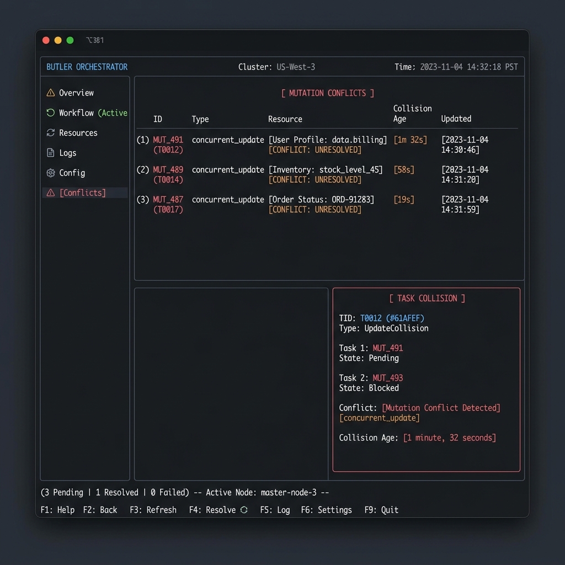Click the green maximize window button
The width and height of the screenshot is (565, 565).
(x=70, y=40)
